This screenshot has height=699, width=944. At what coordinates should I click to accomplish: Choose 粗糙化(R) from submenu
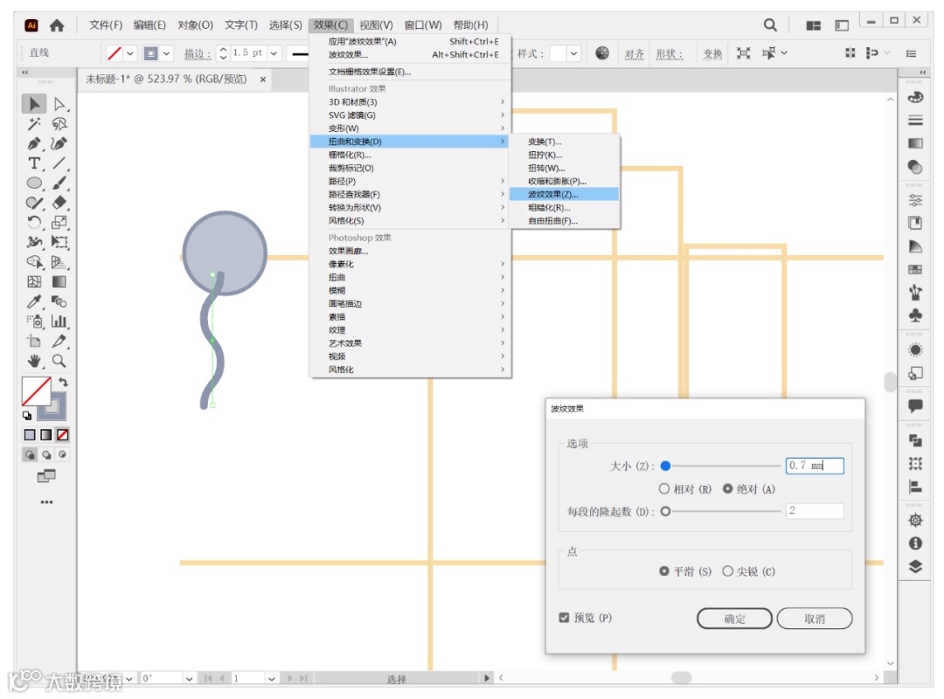(564, 208)
